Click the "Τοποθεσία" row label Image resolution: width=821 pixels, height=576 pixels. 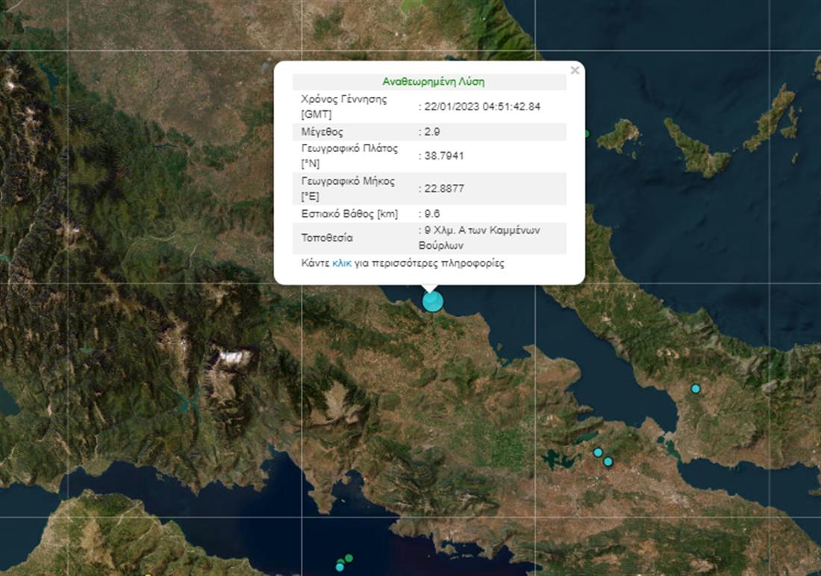327,238
